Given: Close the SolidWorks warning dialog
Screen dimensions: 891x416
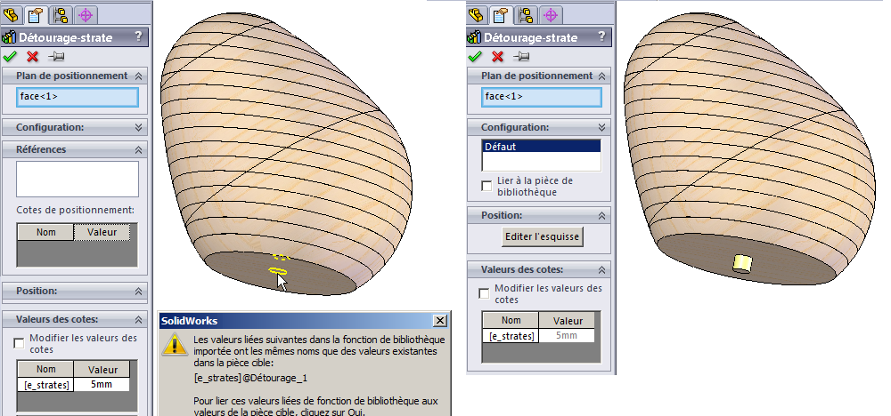Looking at the screenshot, I should 440,321.
